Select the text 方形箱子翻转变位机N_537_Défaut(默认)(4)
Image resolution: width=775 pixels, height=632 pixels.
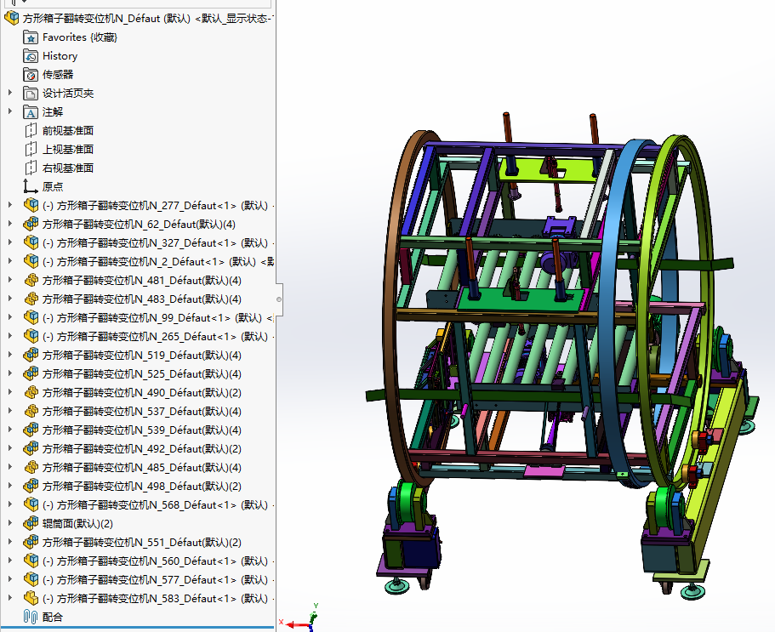[142, 411]
